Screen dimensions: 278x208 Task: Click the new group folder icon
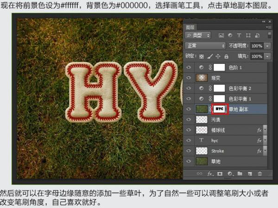click(240, 173)
